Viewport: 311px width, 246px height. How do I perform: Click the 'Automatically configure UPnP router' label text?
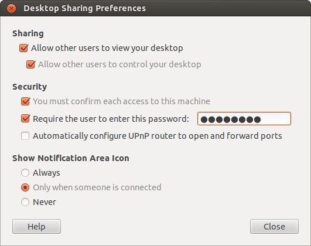[158, 136]
